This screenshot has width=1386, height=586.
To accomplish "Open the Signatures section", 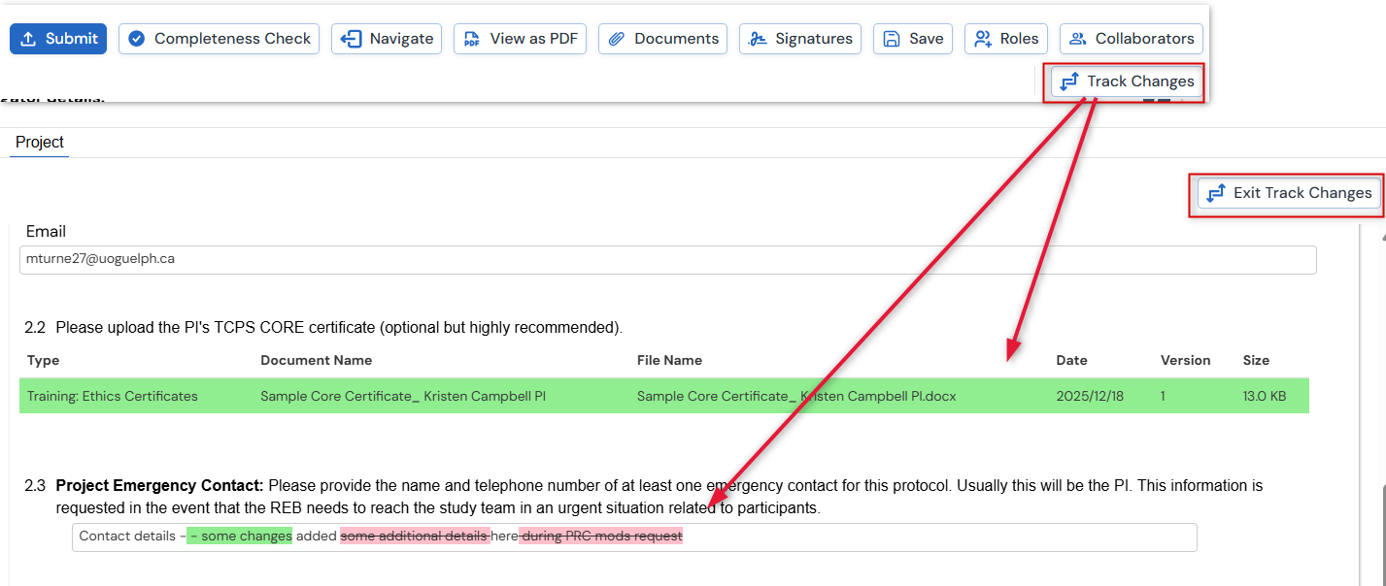I will [800, 39].
